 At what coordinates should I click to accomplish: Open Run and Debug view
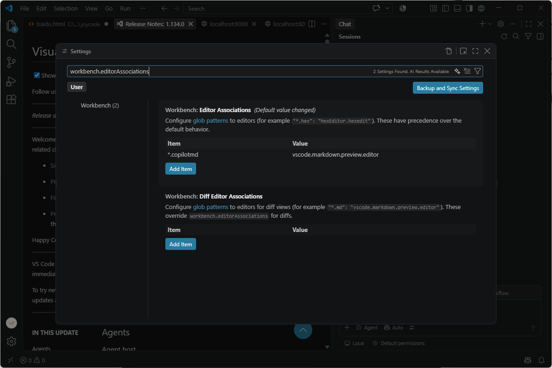11,81
